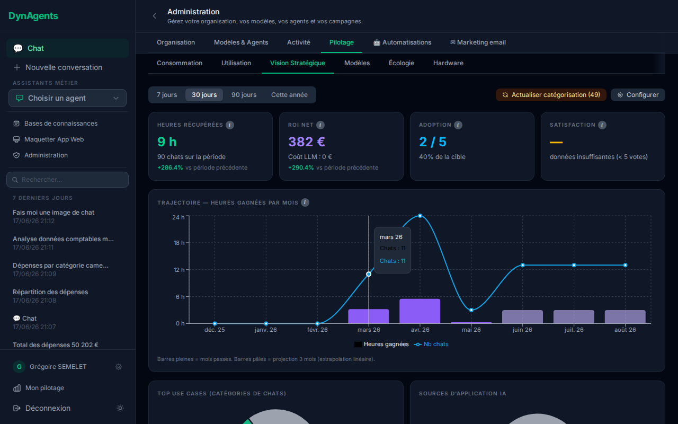Switch to the Consommation sub-tab
Screen dimensions: 678x424
[180, 63]
